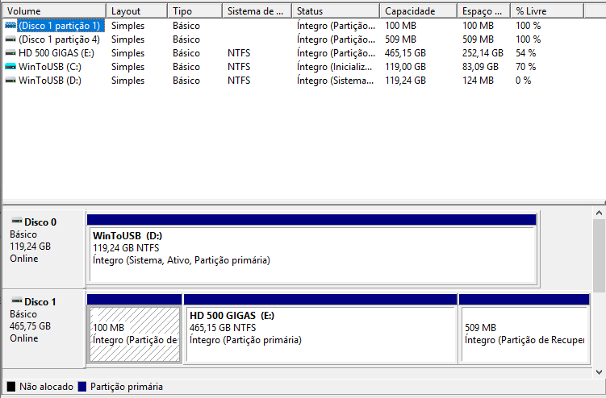
Task: Sort by the Sistema de... column header
Action: pyautogui.click(x=257, y=11)
